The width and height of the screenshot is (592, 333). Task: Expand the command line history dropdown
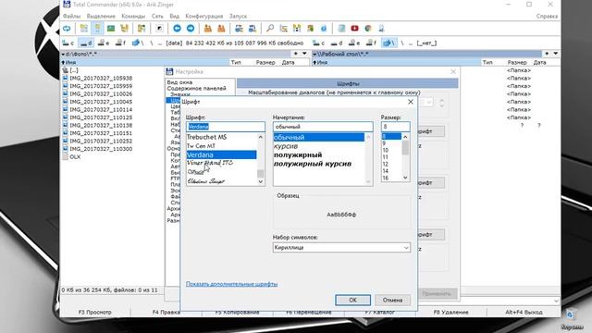tap(556, 301)
